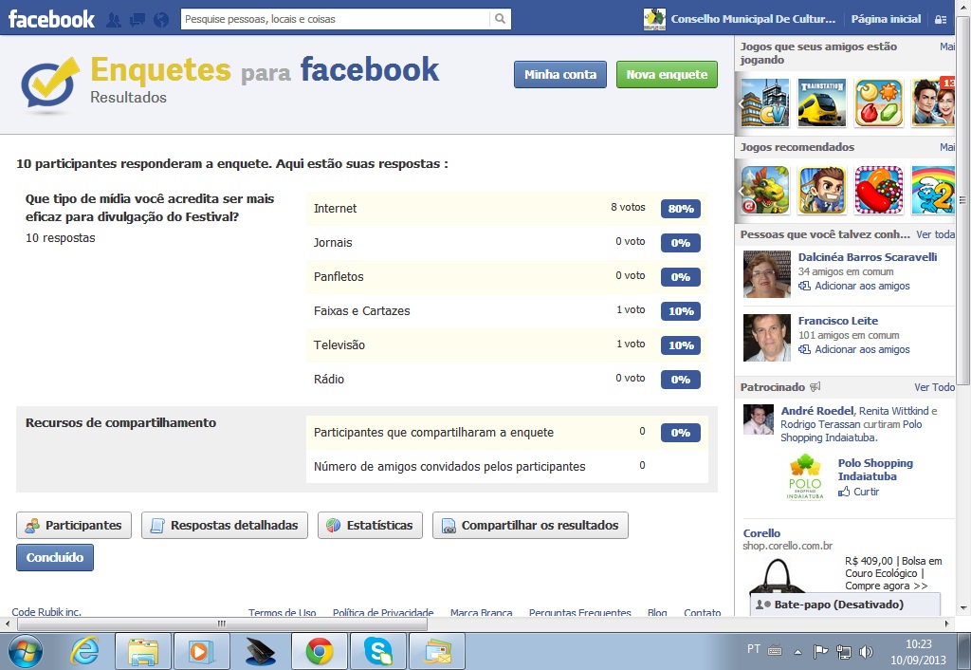This screenshot has width=971, height=670.
Task: Click the search magnifier button
Action: click(x=500, y=19)
